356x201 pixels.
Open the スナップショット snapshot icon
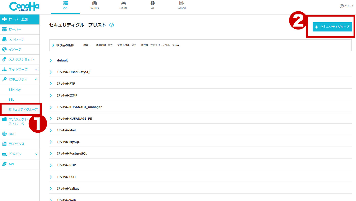4,59
